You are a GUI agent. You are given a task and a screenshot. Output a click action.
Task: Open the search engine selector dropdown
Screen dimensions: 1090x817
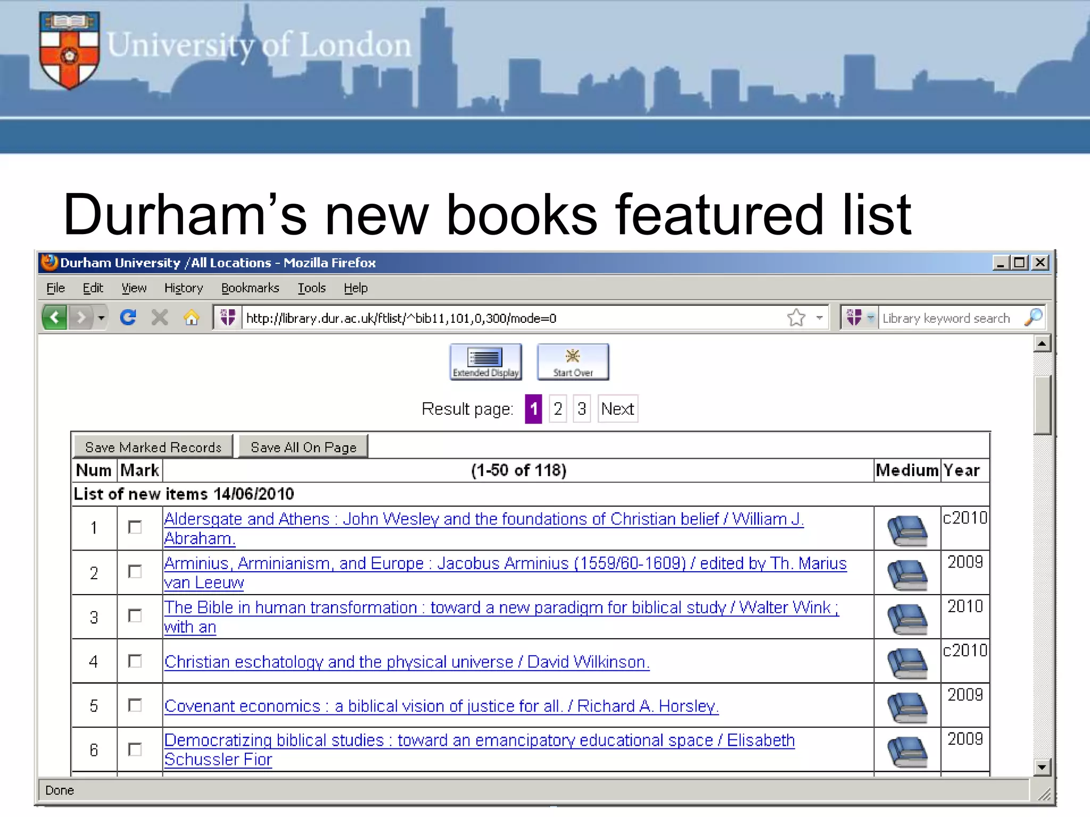[870, 318]
